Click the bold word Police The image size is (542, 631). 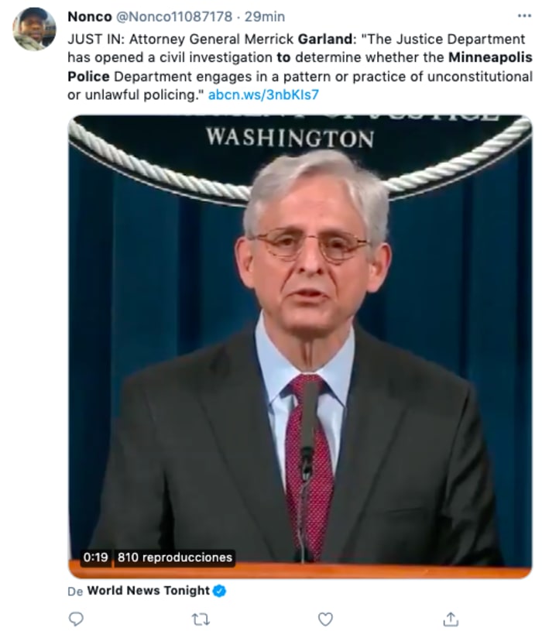[x=88, y=77]
